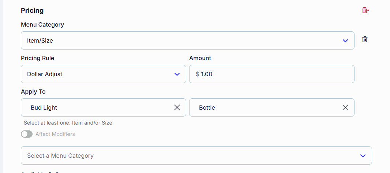Click the Apply To label

[x=33, y=91]
